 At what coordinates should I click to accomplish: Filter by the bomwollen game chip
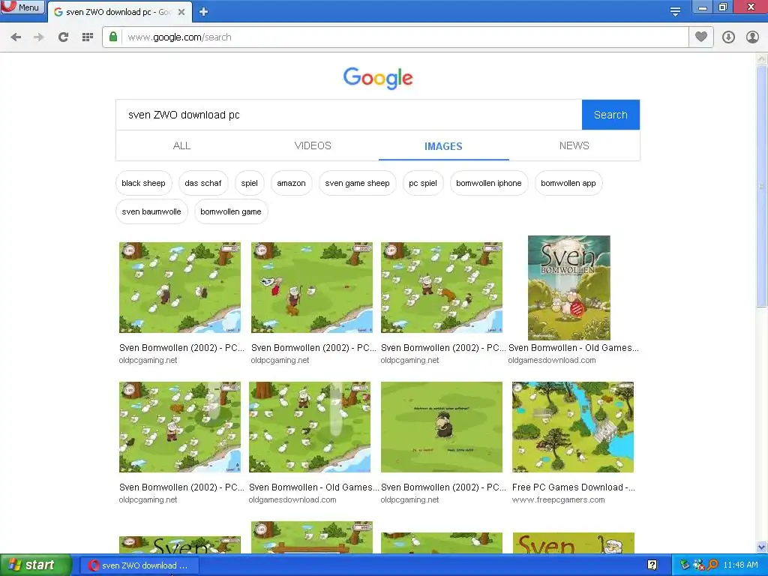[231, 211]
